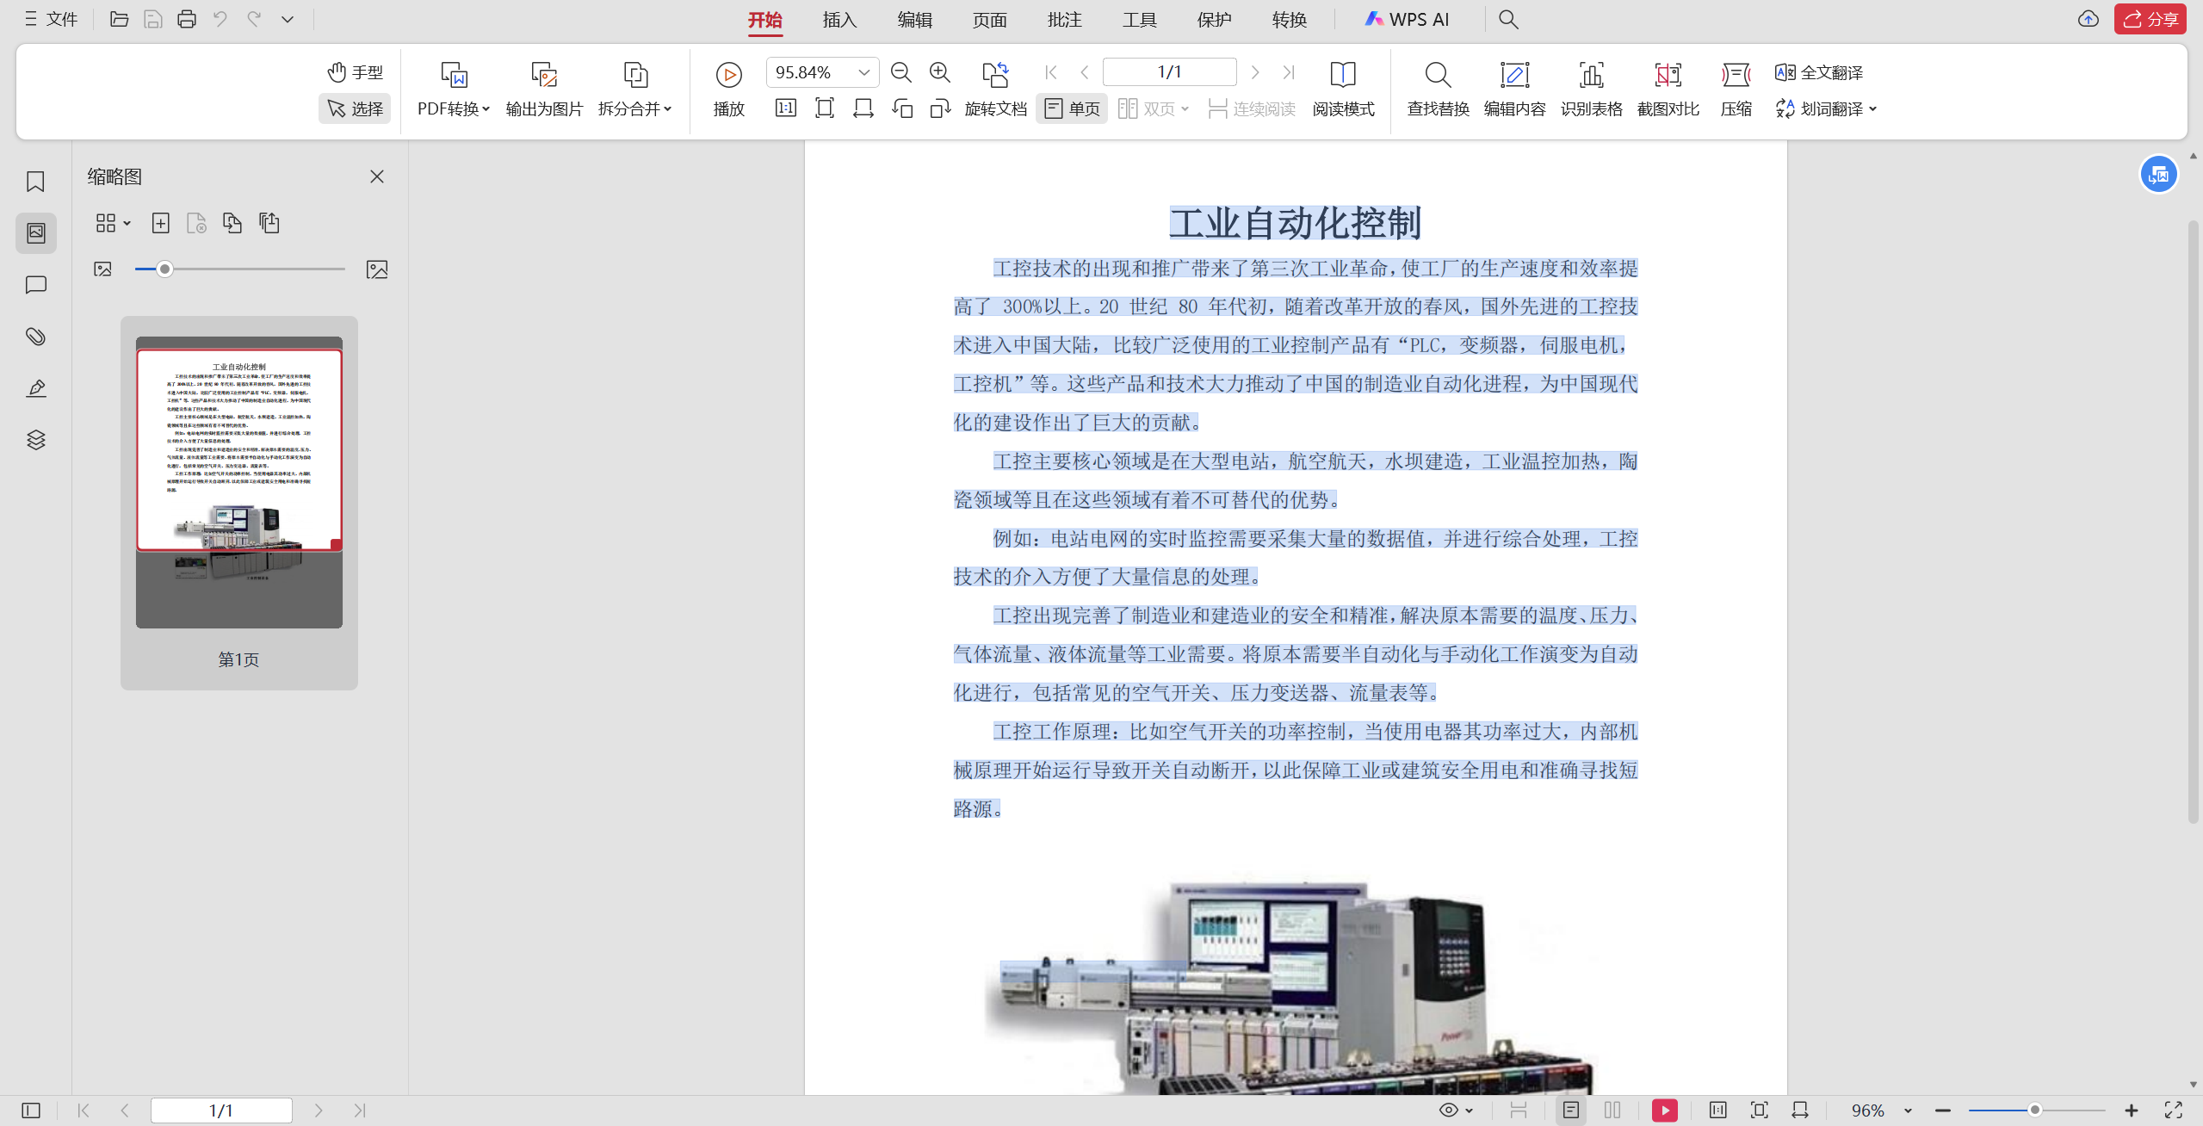Open the PDF转换 conversion dropdown
The image size is (2203, 1126).
pyautogui.click(x=454, y=108)
